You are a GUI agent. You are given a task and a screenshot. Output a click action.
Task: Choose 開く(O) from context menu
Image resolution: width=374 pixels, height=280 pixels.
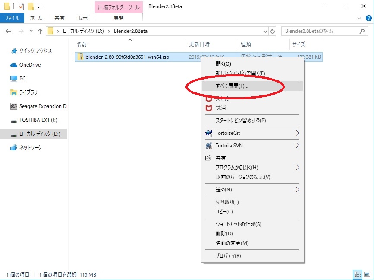point(252,64)
